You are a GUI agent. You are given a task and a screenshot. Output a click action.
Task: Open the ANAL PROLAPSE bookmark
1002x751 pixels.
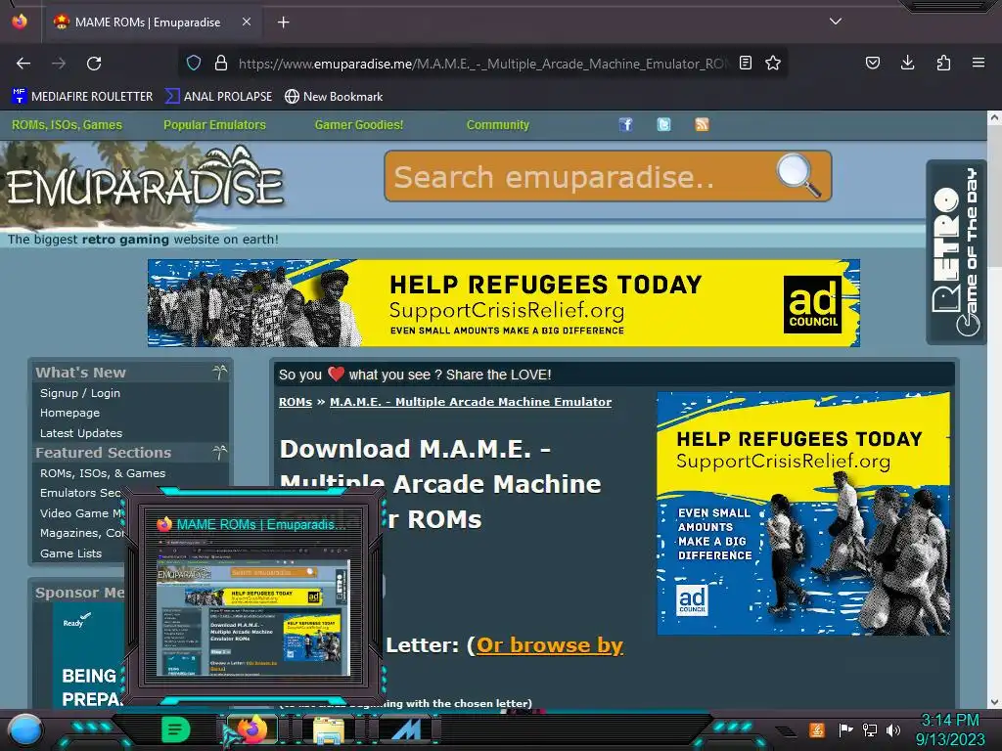pyautogui.click(x=218, y=97)
